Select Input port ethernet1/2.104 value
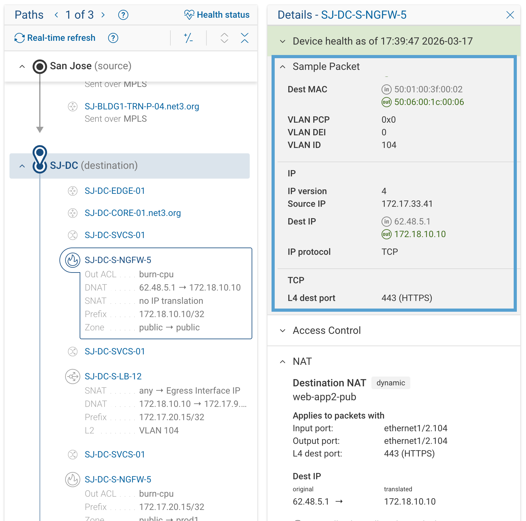Screen dimensions: 526x521 pyautogui.click(x=416, y=428)
